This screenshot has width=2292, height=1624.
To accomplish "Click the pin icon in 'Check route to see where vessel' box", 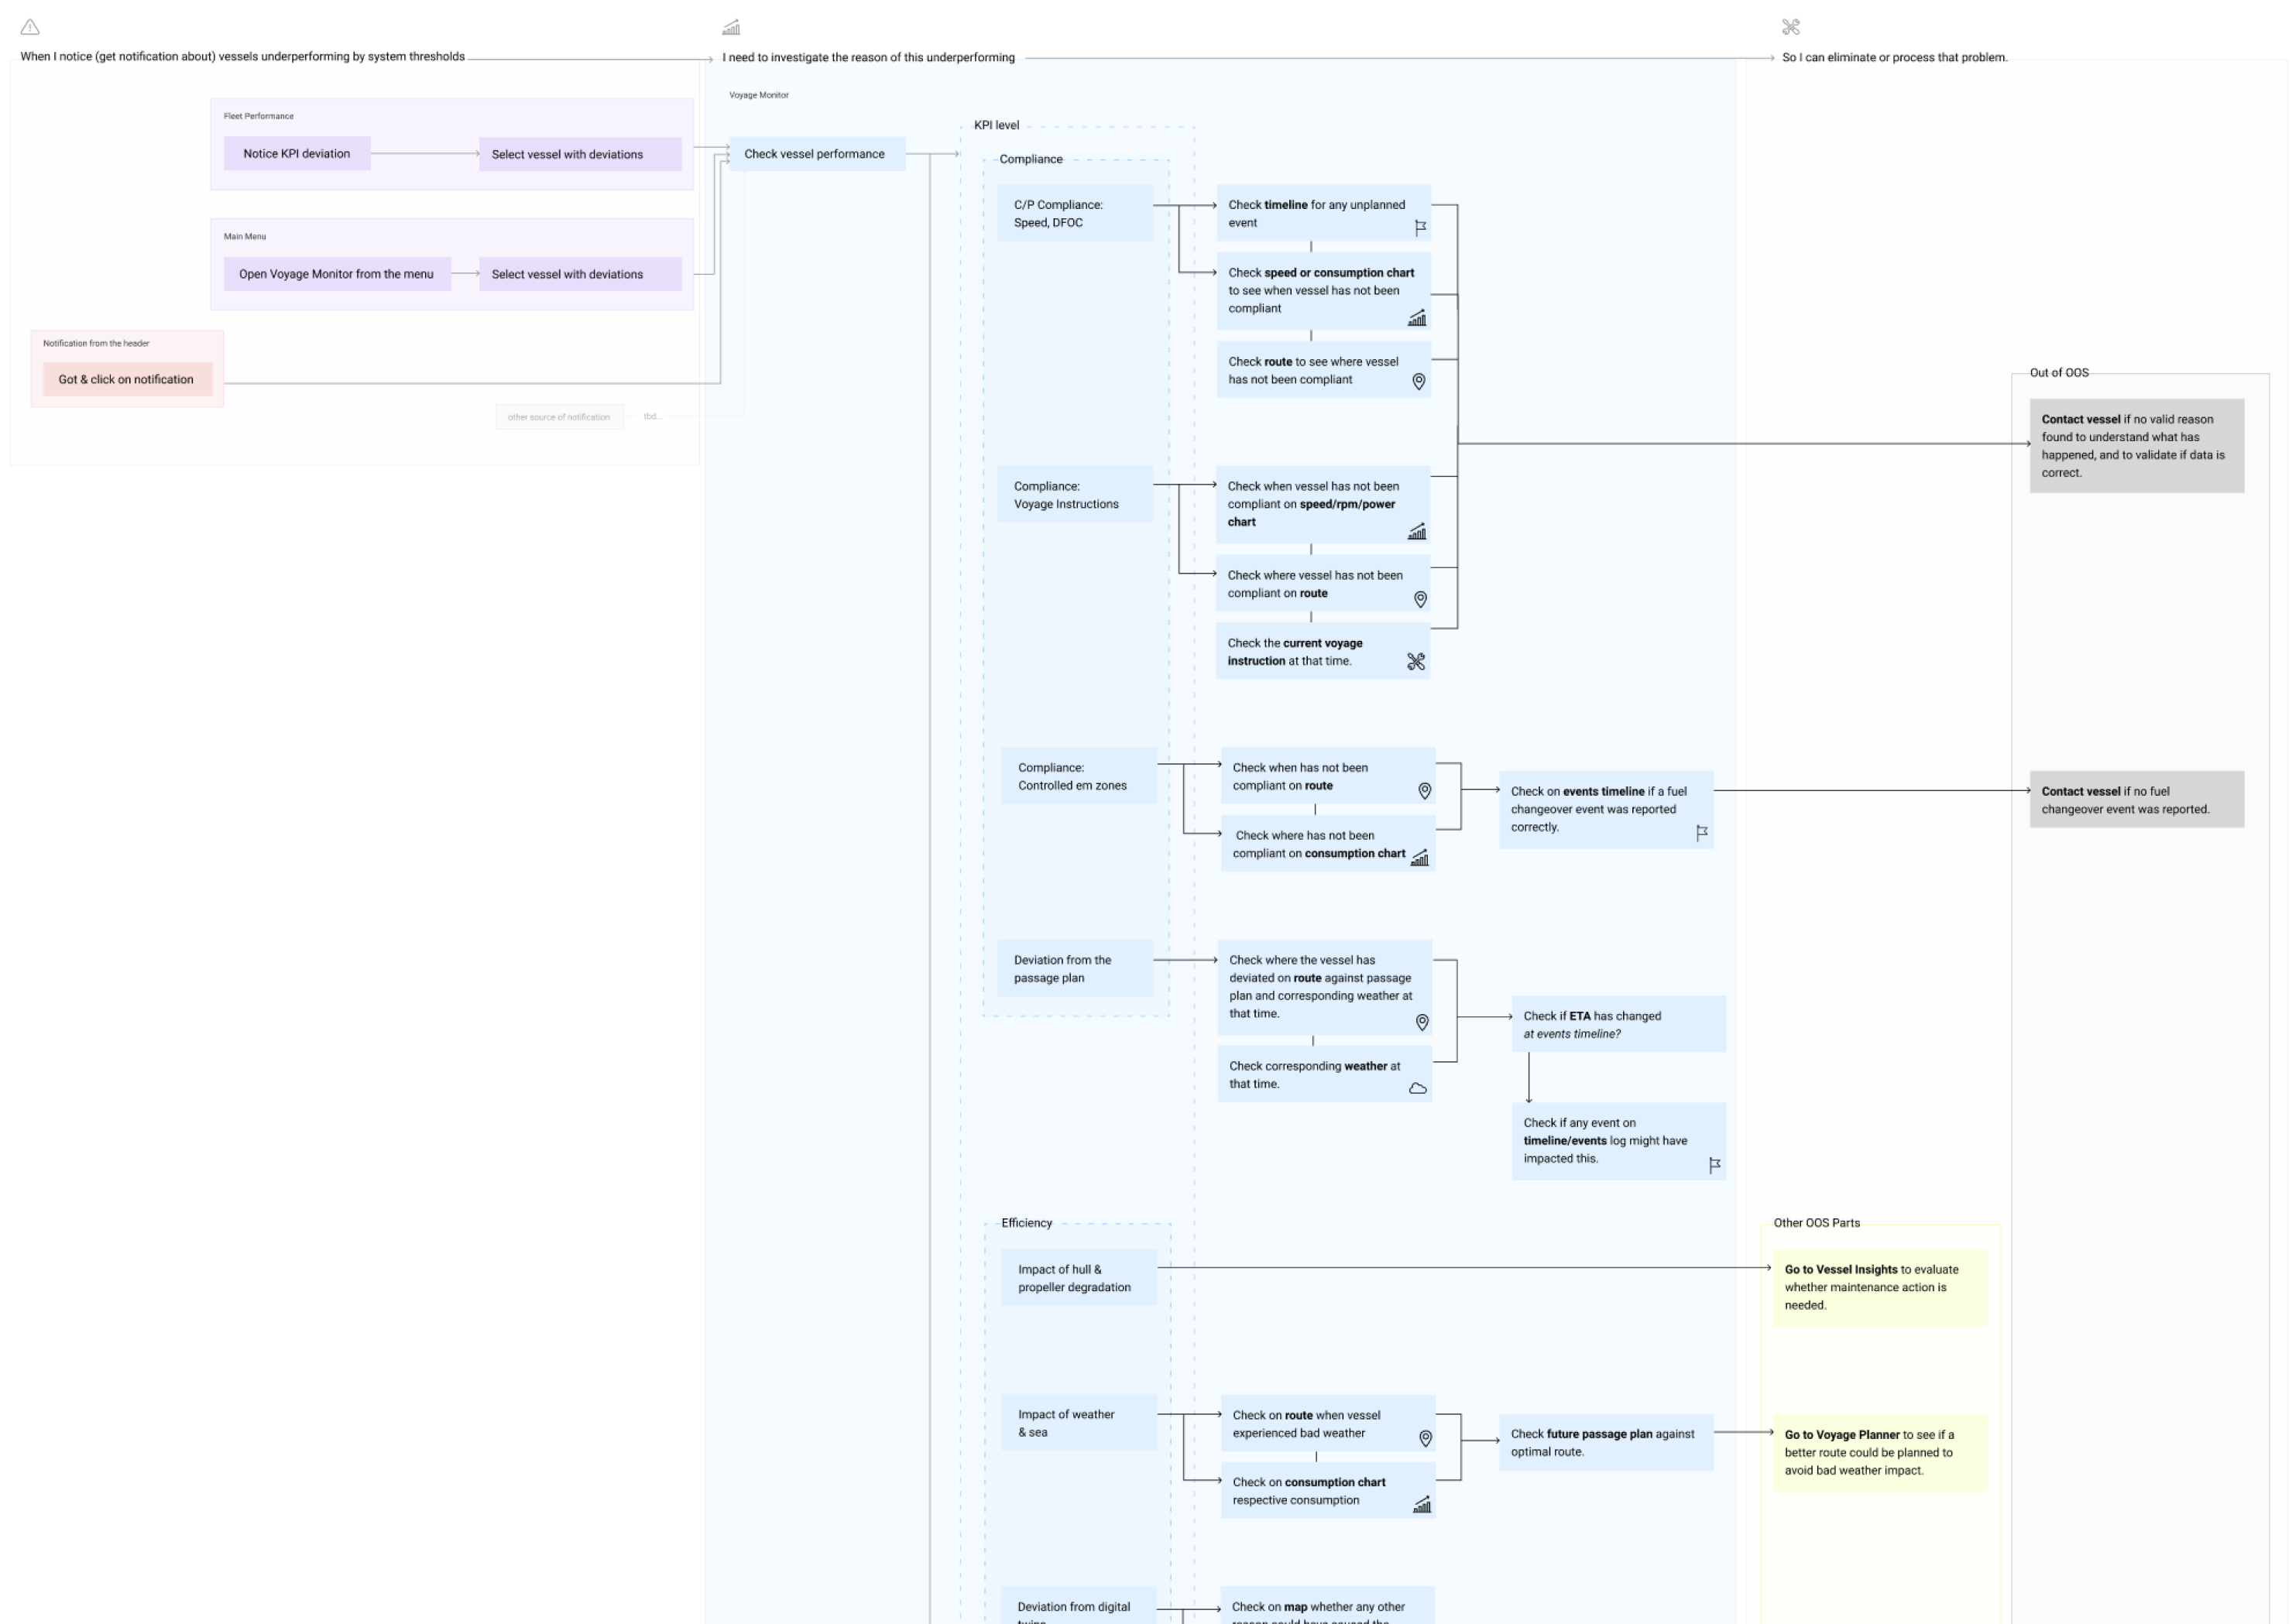I will click(x=1419, y=381).
